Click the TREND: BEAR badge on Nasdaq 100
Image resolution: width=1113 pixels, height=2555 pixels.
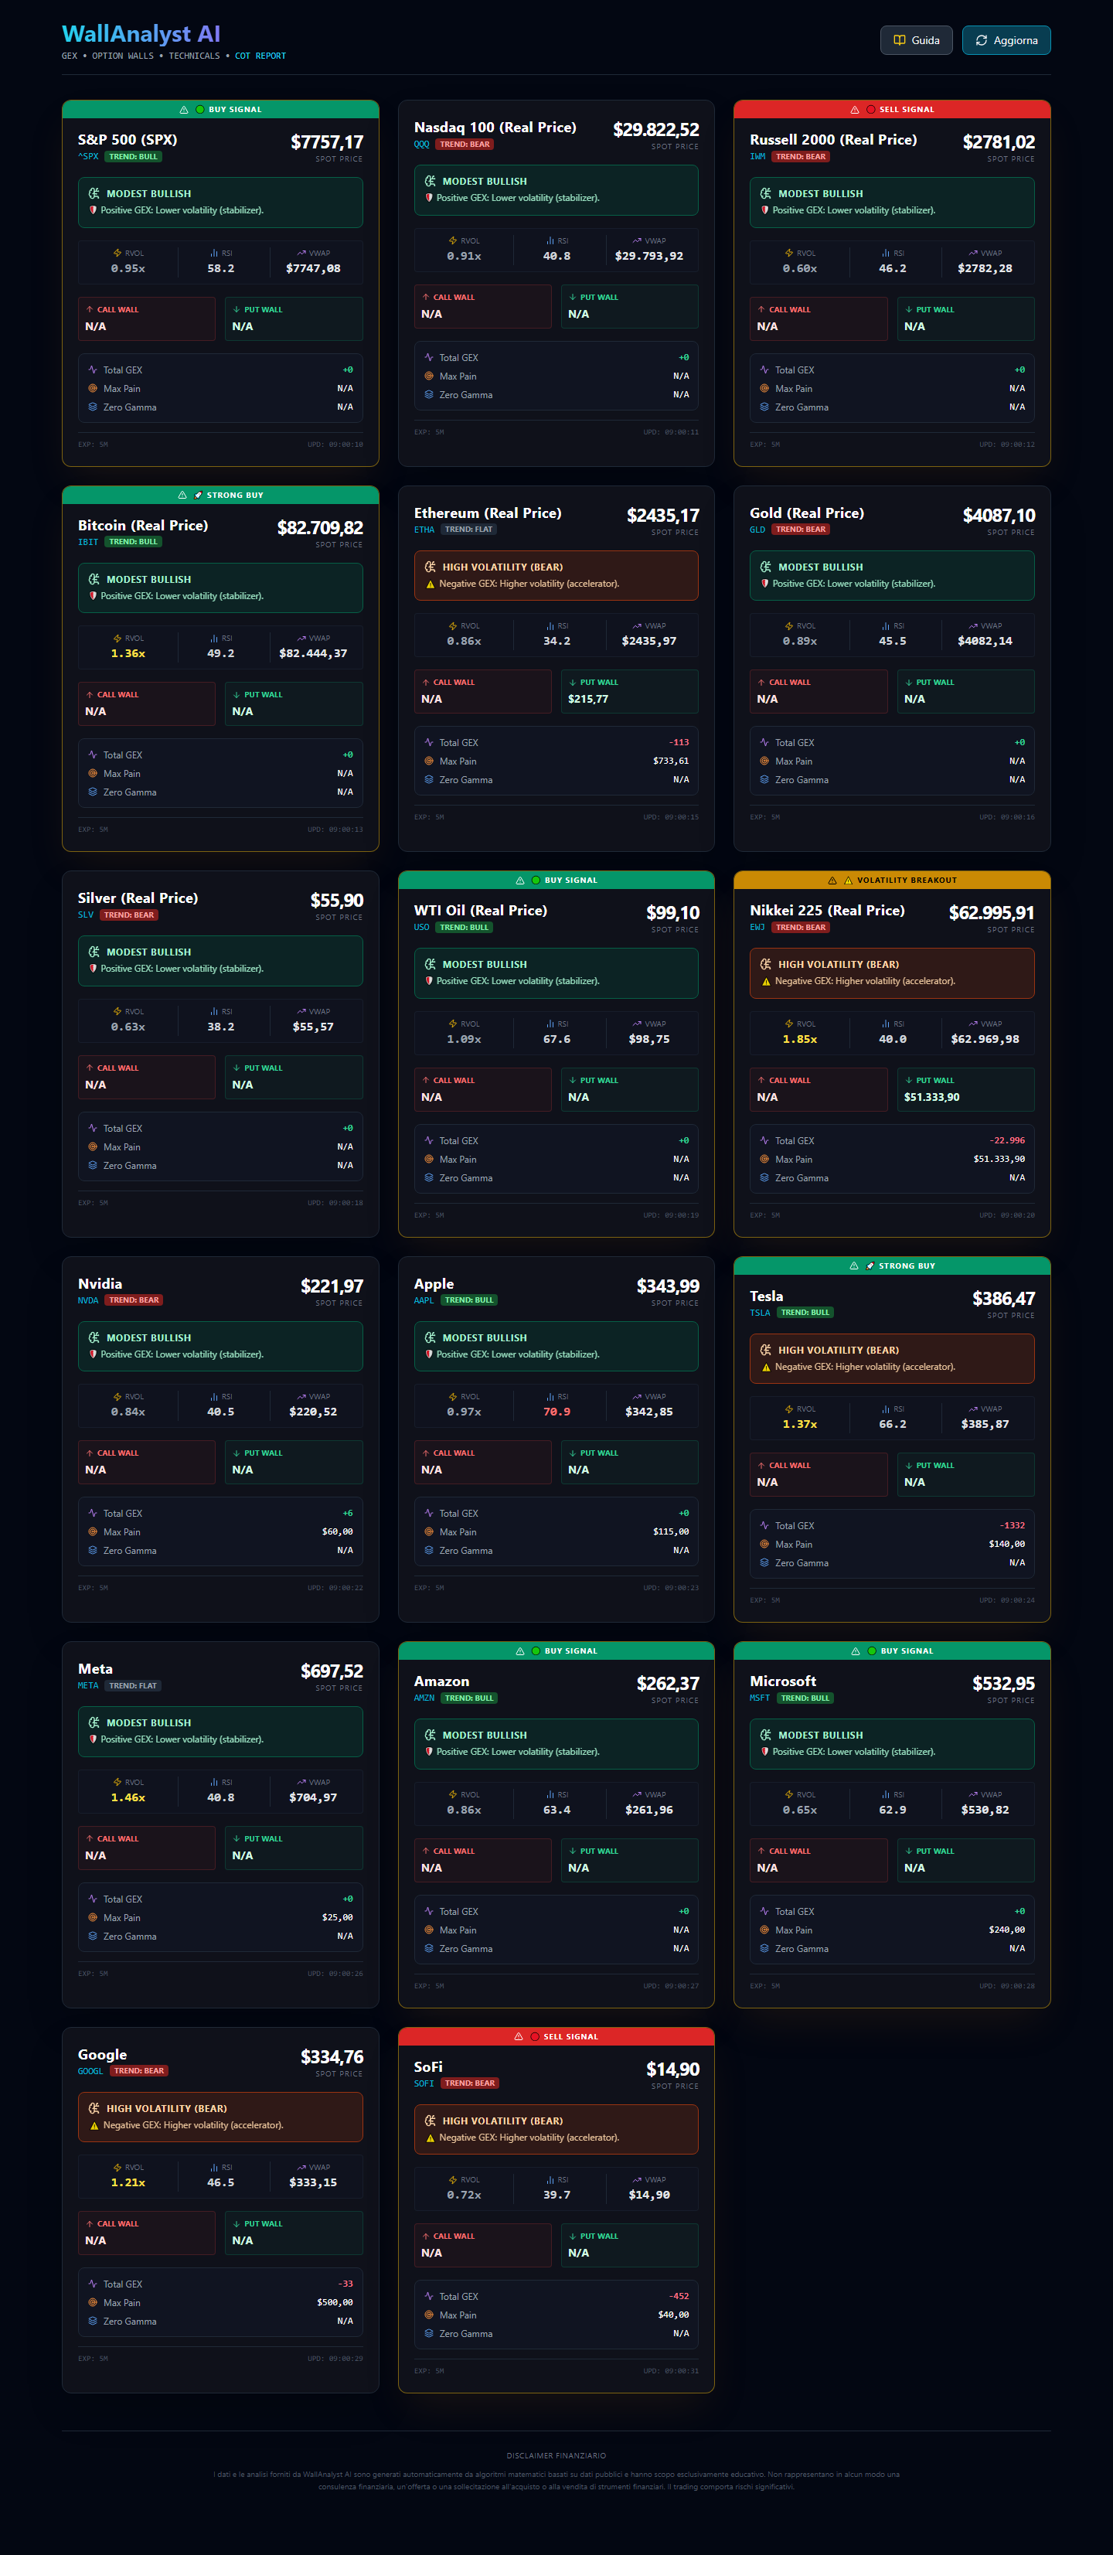point(465,145)
